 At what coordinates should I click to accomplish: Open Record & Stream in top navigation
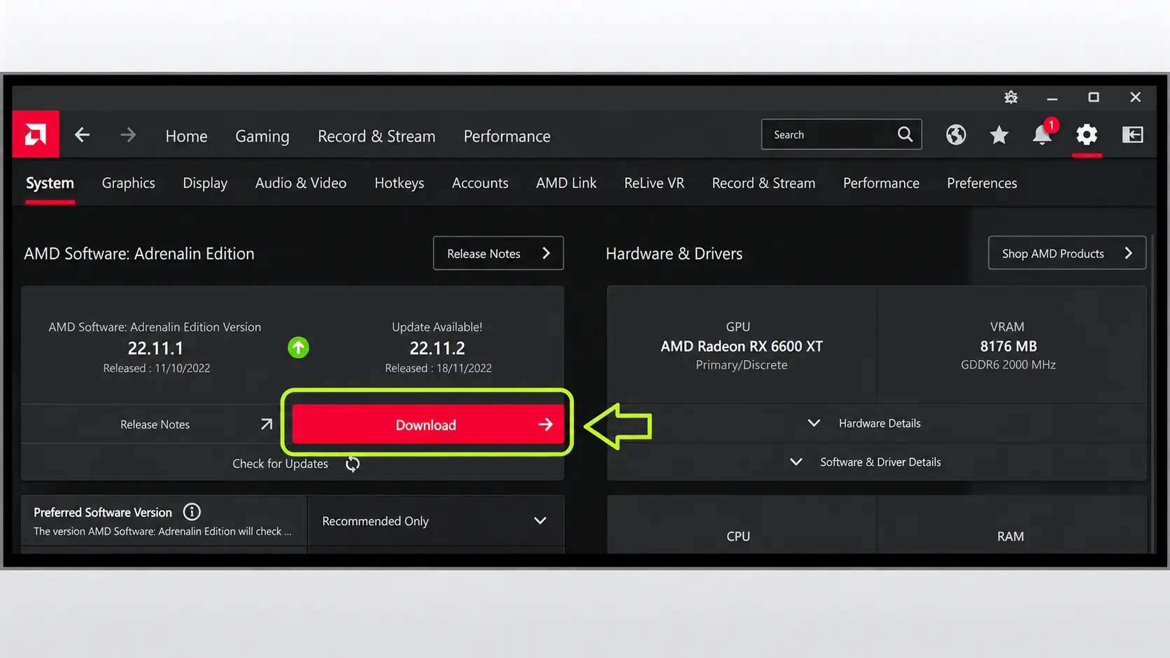coord(376,136)
